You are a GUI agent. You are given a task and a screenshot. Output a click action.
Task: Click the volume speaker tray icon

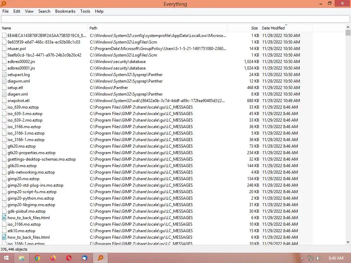pyautogui.click(x=318, y=258)
